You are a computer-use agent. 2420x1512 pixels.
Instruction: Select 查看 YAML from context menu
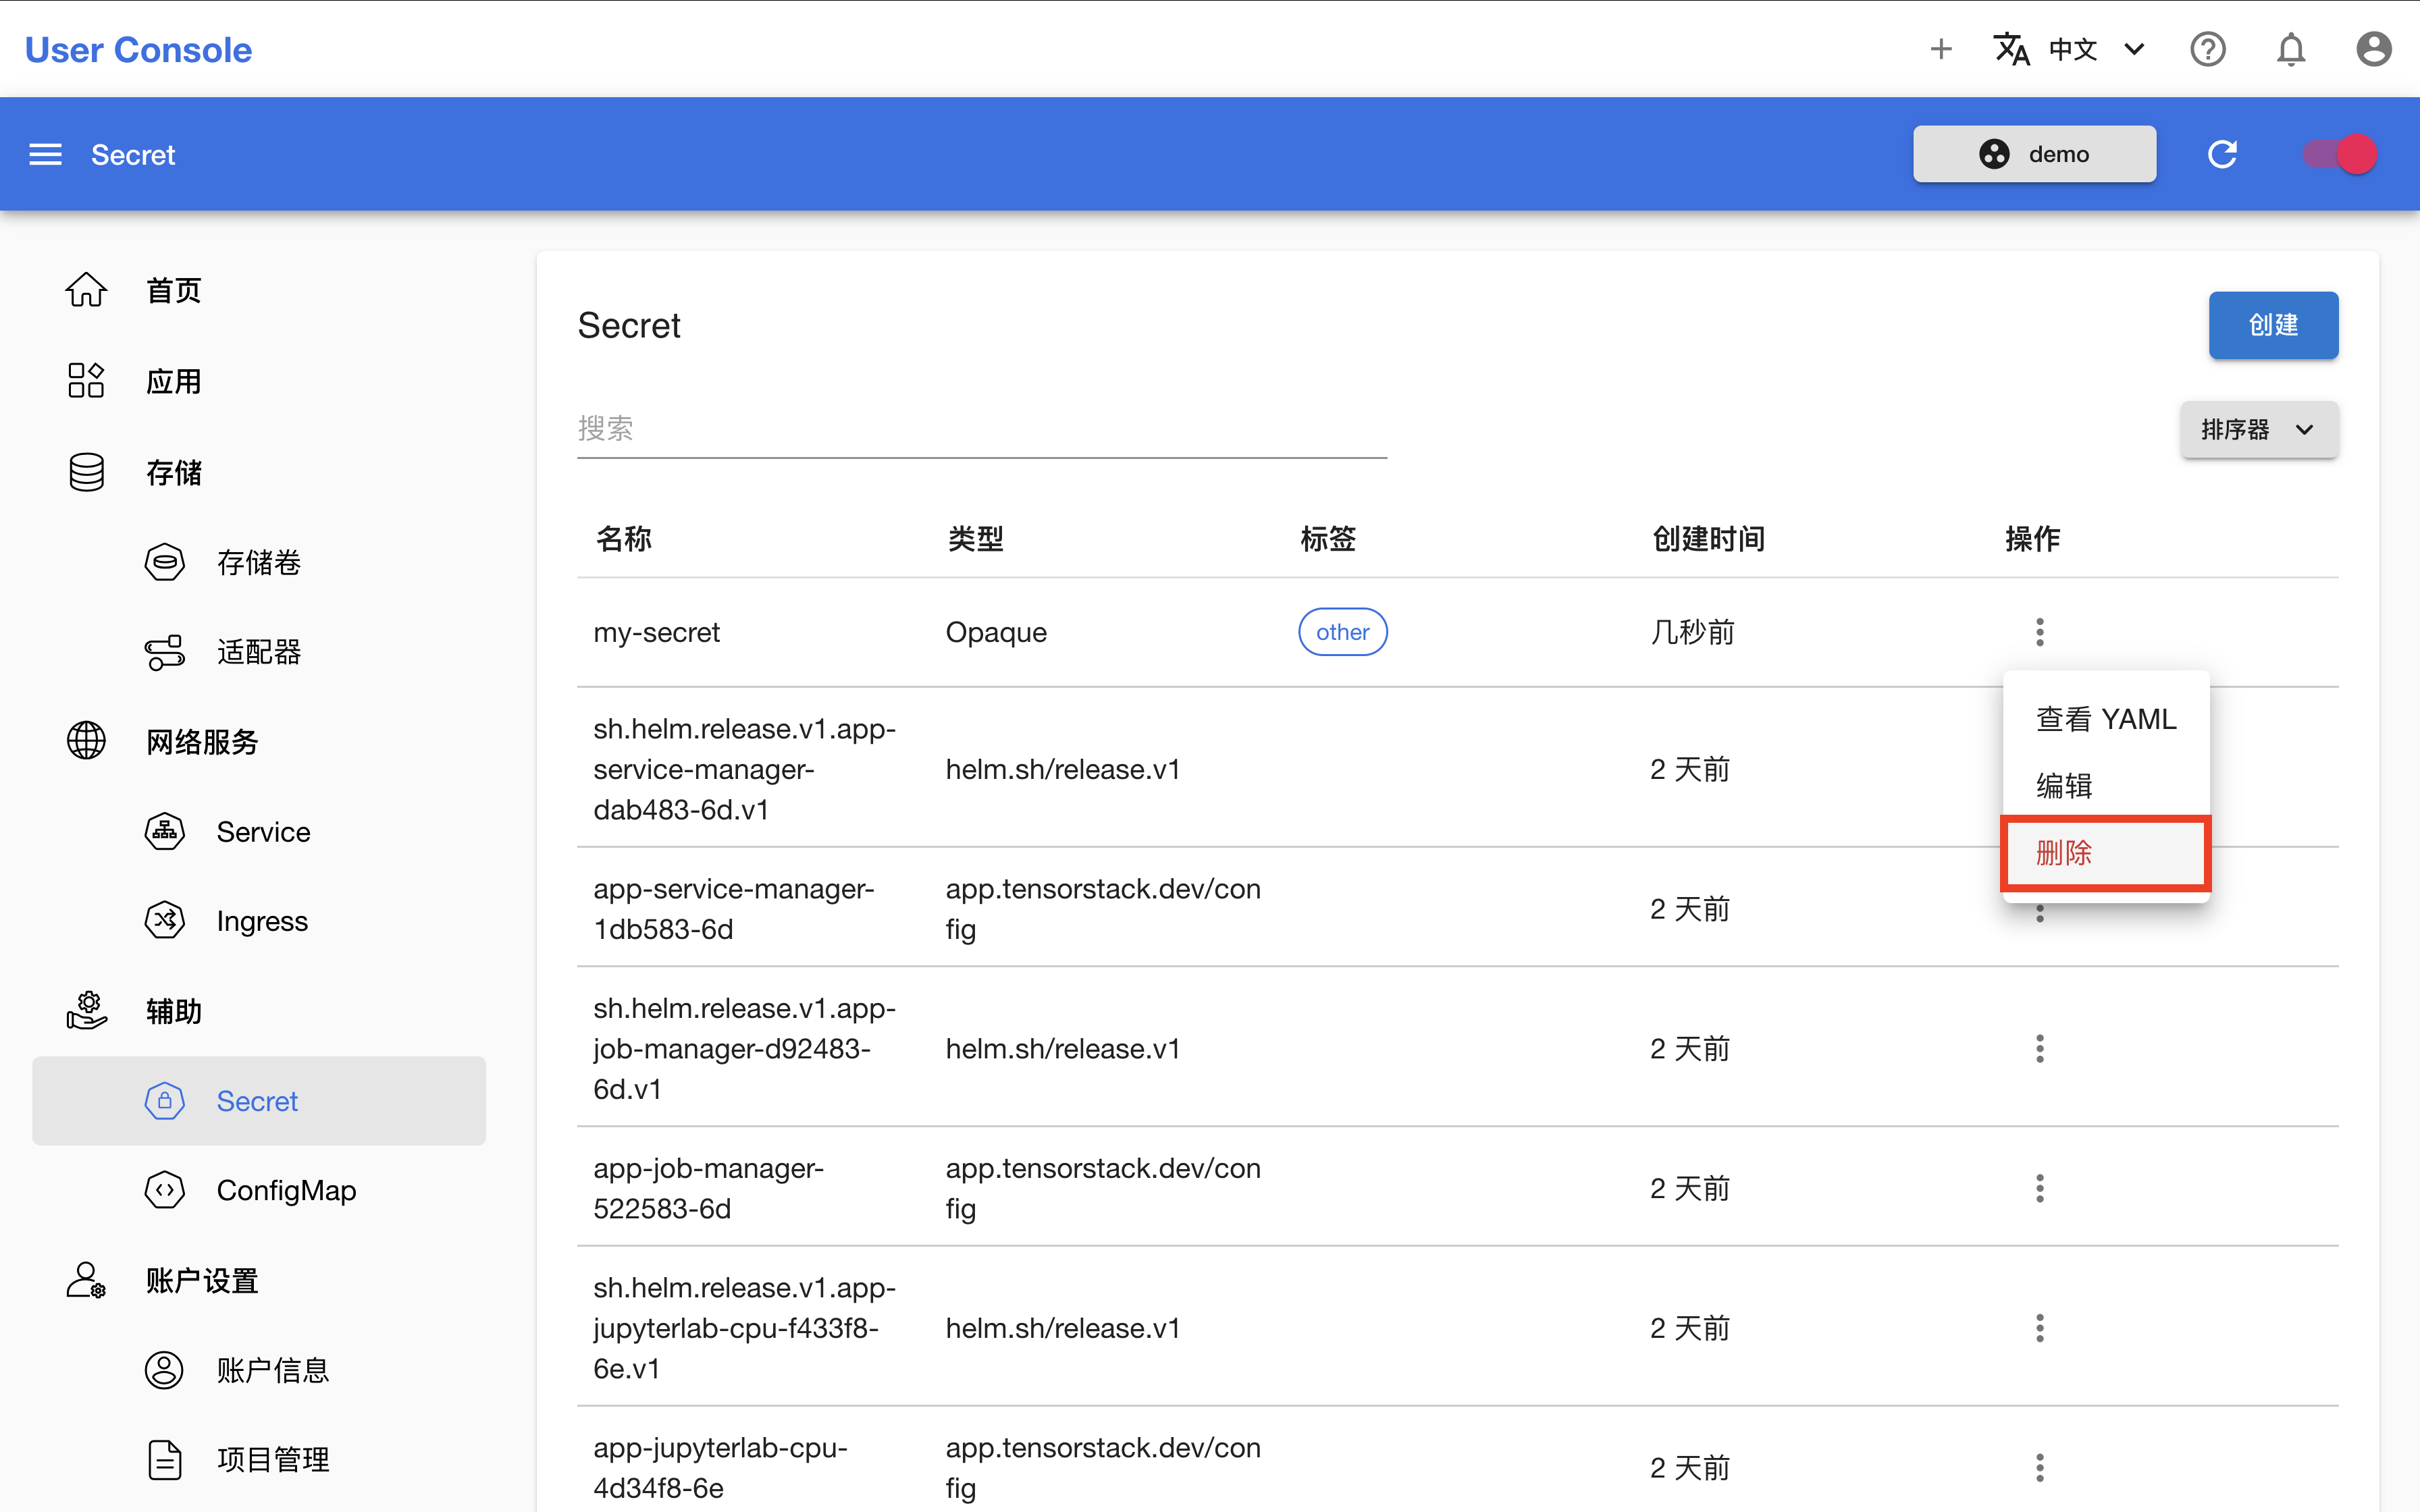(2106, 719)
